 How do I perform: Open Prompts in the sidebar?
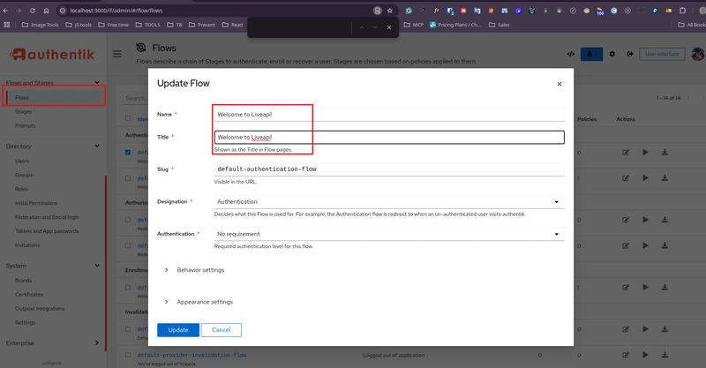(26, 125)
